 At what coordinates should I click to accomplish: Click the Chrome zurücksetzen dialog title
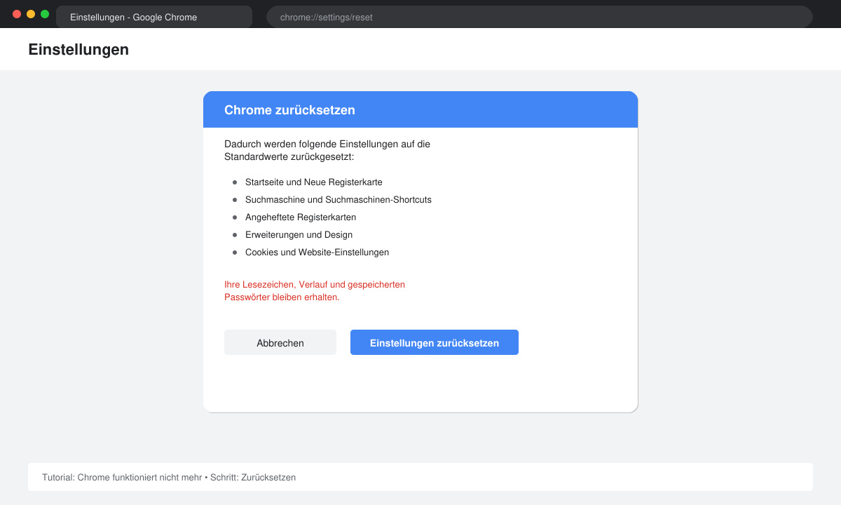pyautogui.click(x=289, y=110)
